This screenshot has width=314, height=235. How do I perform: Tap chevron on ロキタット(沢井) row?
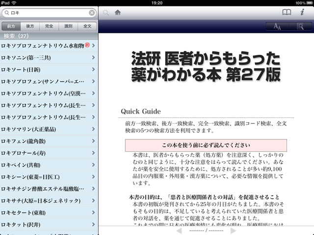(94, 224)
